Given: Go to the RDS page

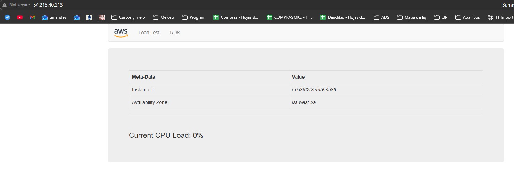Looking at the screenshot, I should click(175, 33).
